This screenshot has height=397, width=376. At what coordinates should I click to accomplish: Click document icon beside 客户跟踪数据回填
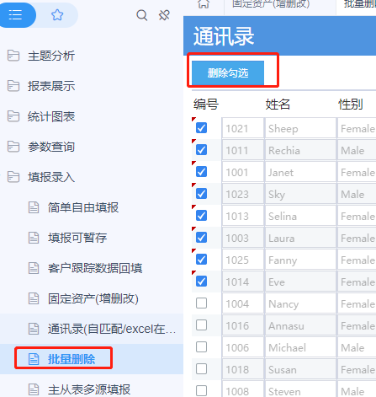tap(34, 268)
